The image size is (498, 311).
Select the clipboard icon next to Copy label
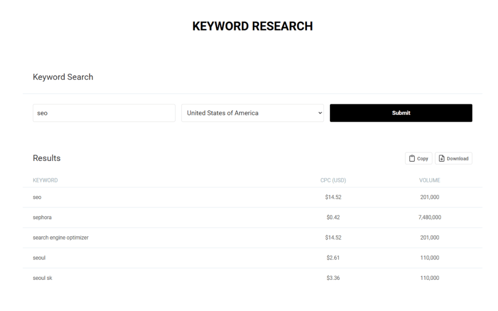coord(413,158)
